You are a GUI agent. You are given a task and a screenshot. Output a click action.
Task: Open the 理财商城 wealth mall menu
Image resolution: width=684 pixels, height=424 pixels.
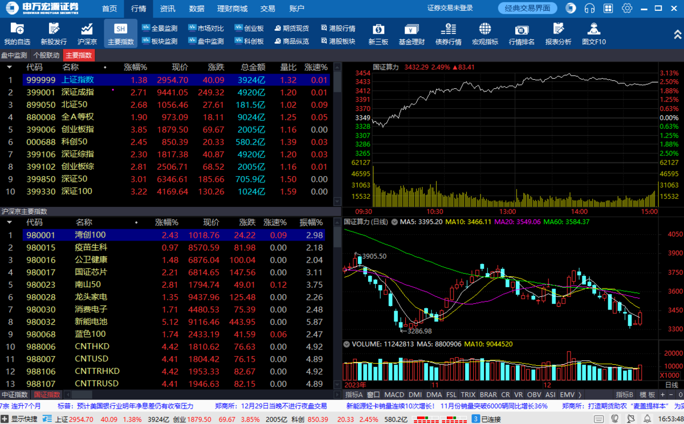pos(233,9)
